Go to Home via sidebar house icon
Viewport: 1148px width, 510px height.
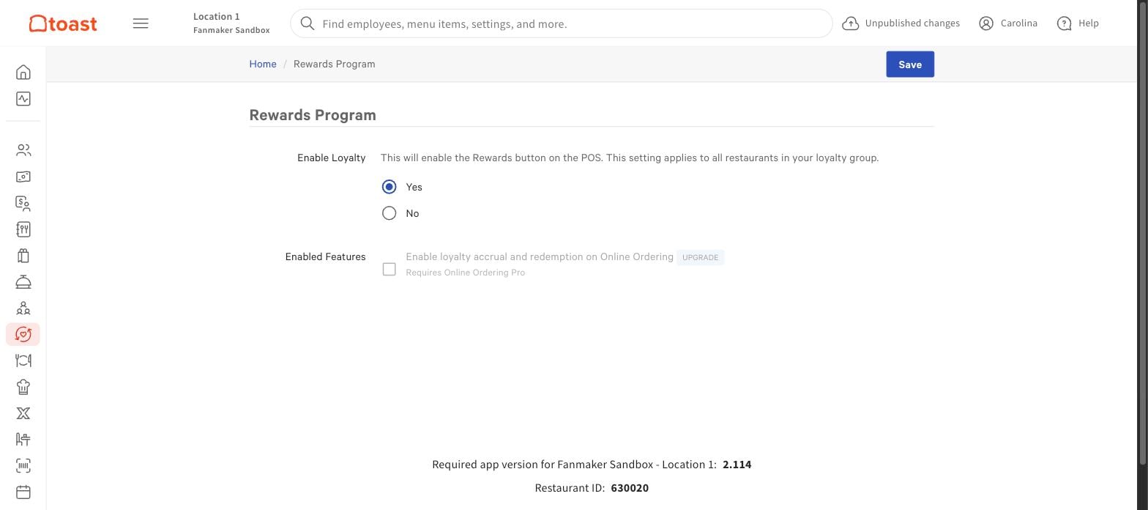tap(23, 72)
